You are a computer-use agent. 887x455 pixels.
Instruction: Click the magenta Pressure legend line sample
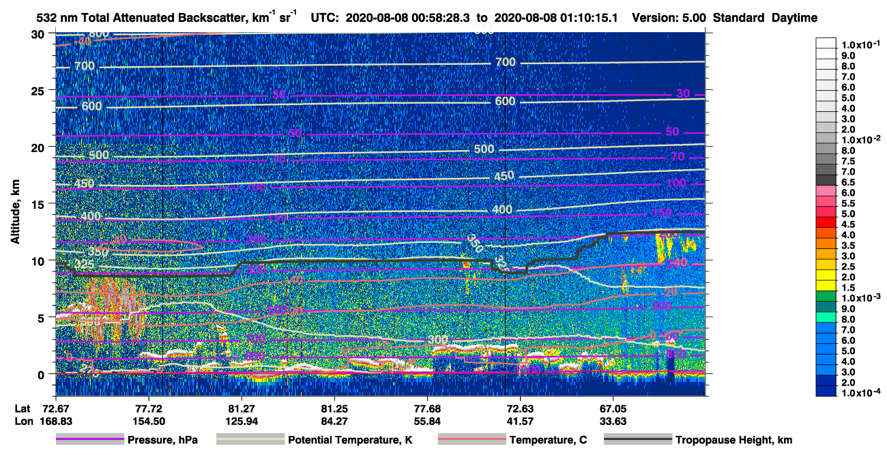[90, 440]
